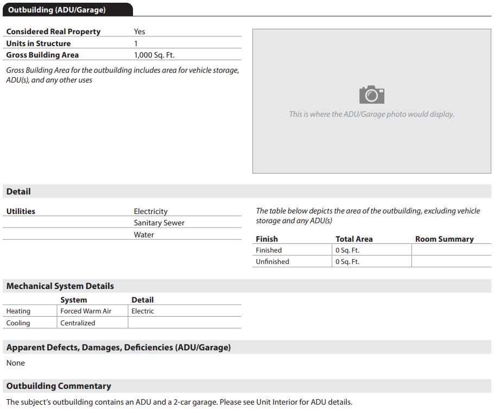This screenshot has width=494, height=409.
Task: Click the 'Finished' row label
Action: click(269, 250)
